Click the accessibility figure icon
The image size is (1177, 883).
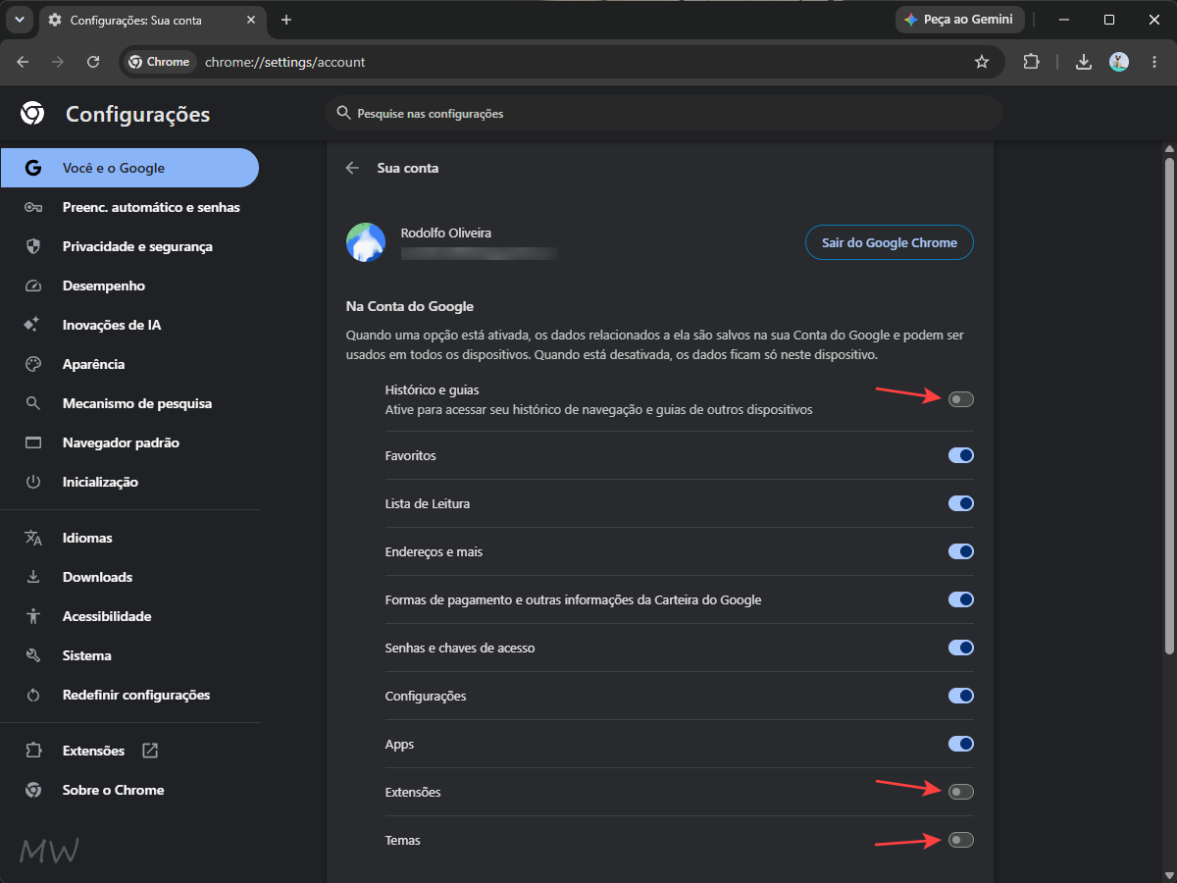(x=33, y=616)
